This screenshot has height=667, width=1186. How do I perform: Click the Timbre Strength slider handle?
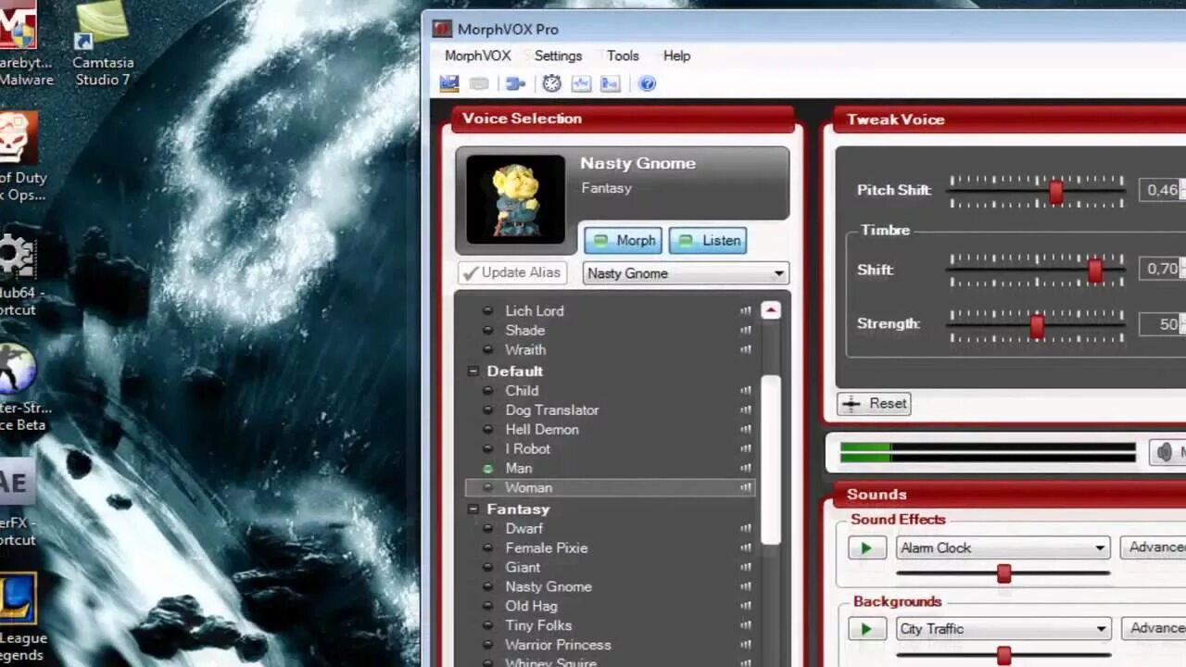pos(1037,326)
